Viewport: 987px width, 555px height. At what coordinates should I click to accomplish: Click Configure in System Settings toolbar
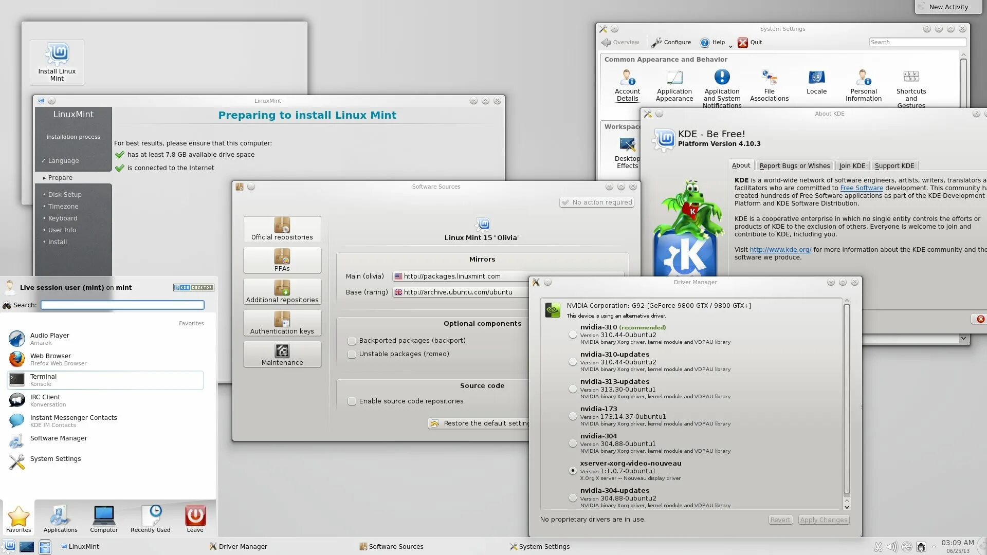point(671,43)
